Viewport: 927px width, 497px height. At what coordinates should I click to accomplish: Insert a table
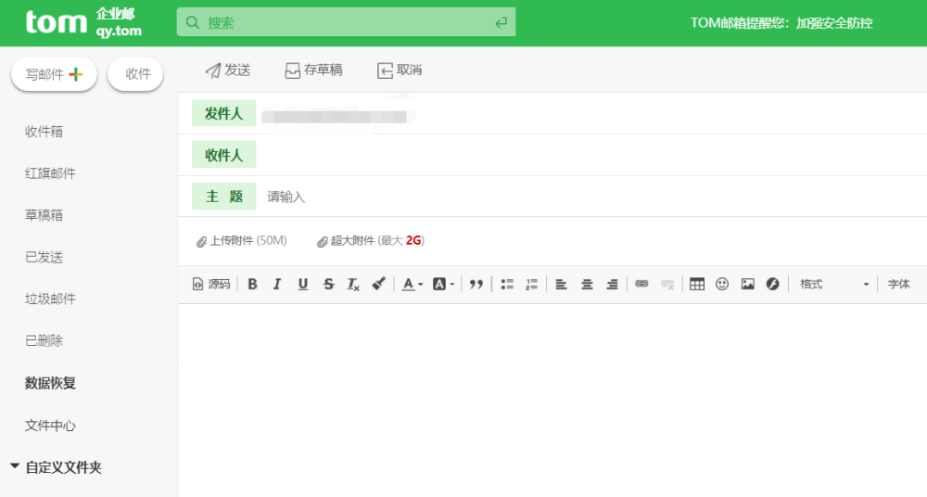(x=697, y=284)
